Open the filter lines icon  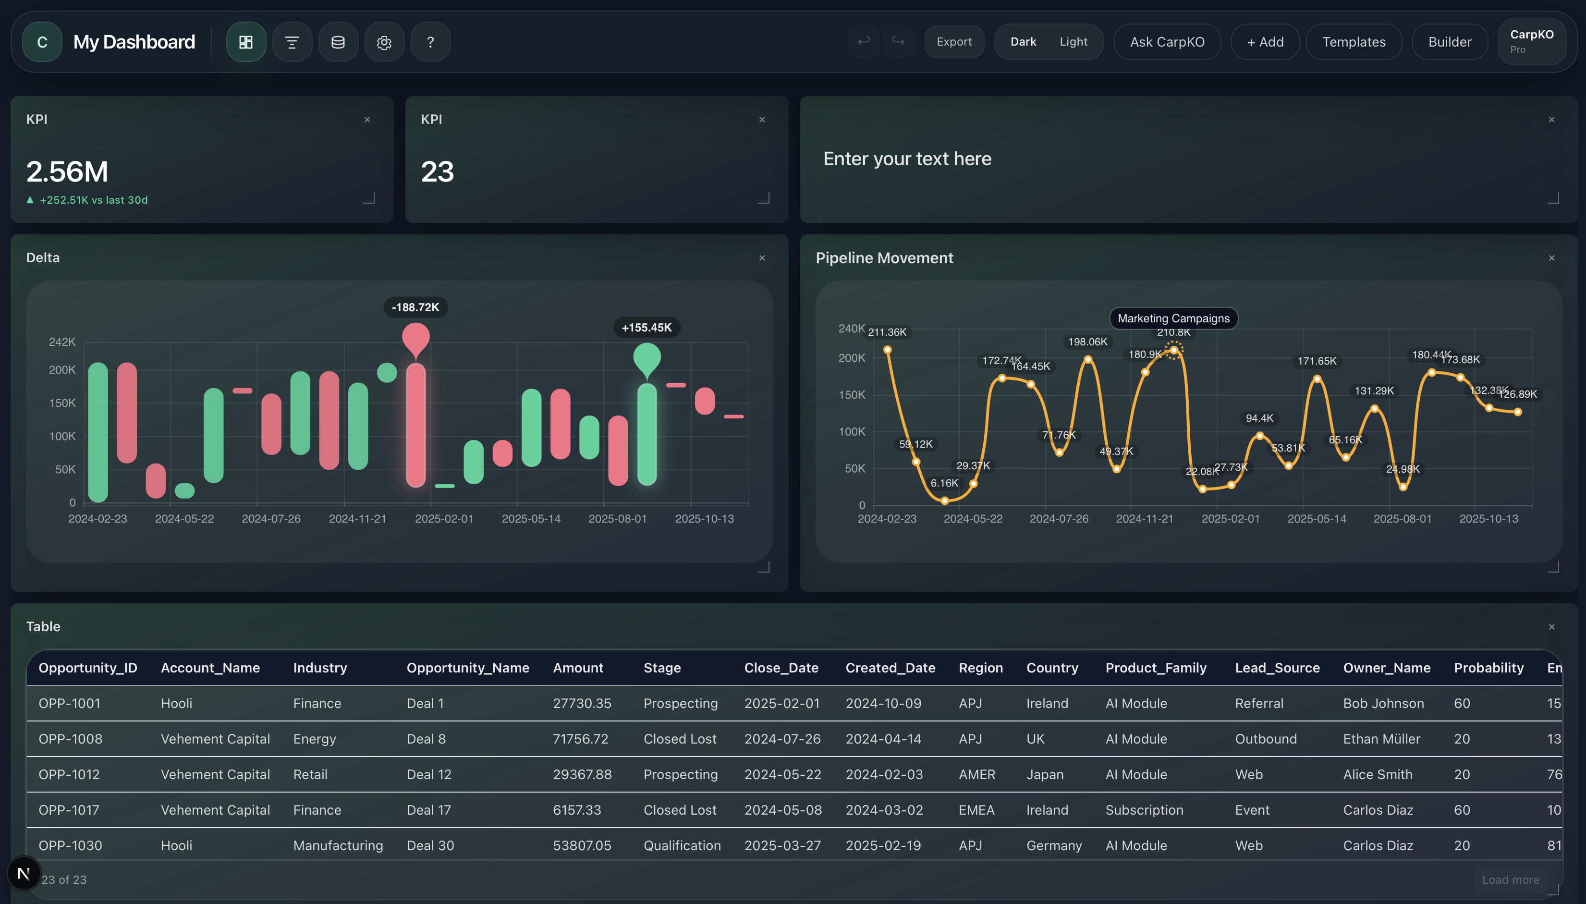292,42
